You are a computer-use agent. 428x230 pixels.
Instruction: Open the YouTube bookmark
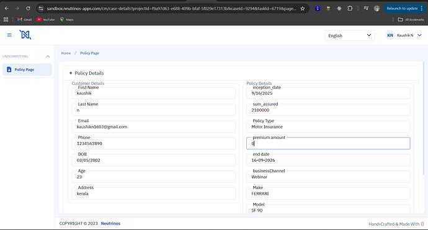(45, 19)
